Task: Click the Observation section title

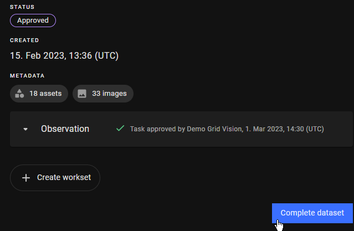Action: point(65,129)
